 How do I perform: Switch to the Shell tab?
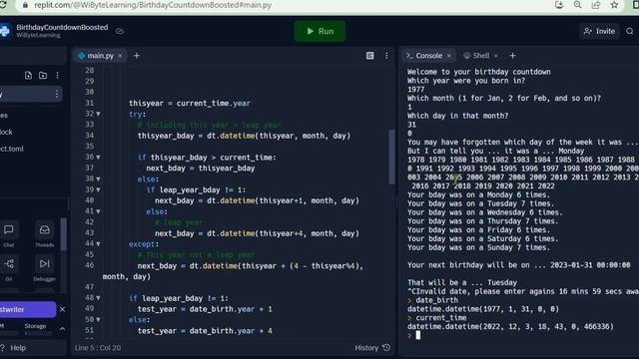tap(476, 56)
